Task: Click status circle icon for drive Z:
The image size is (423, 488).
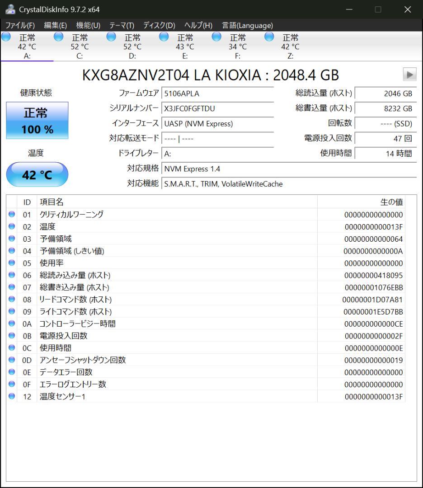Action: (269, 37)
